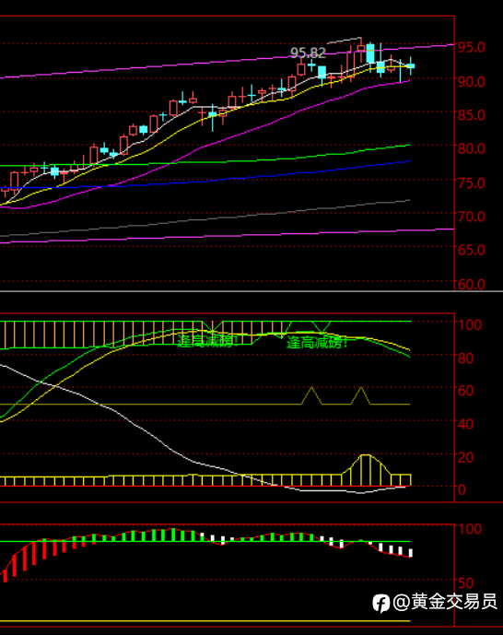Select the 20 level on indicator scale

[x=466, y=458]
